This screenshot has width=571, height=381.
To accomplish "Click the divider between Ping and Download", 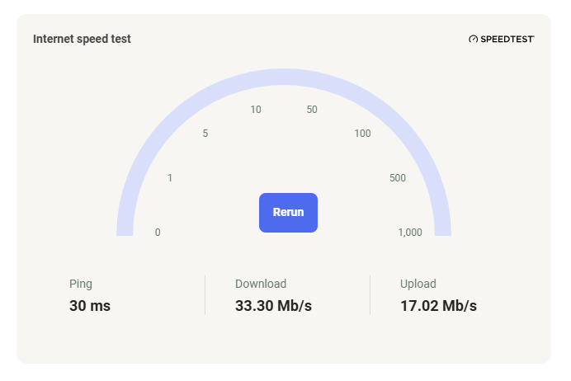I will [x=205, y=295].
